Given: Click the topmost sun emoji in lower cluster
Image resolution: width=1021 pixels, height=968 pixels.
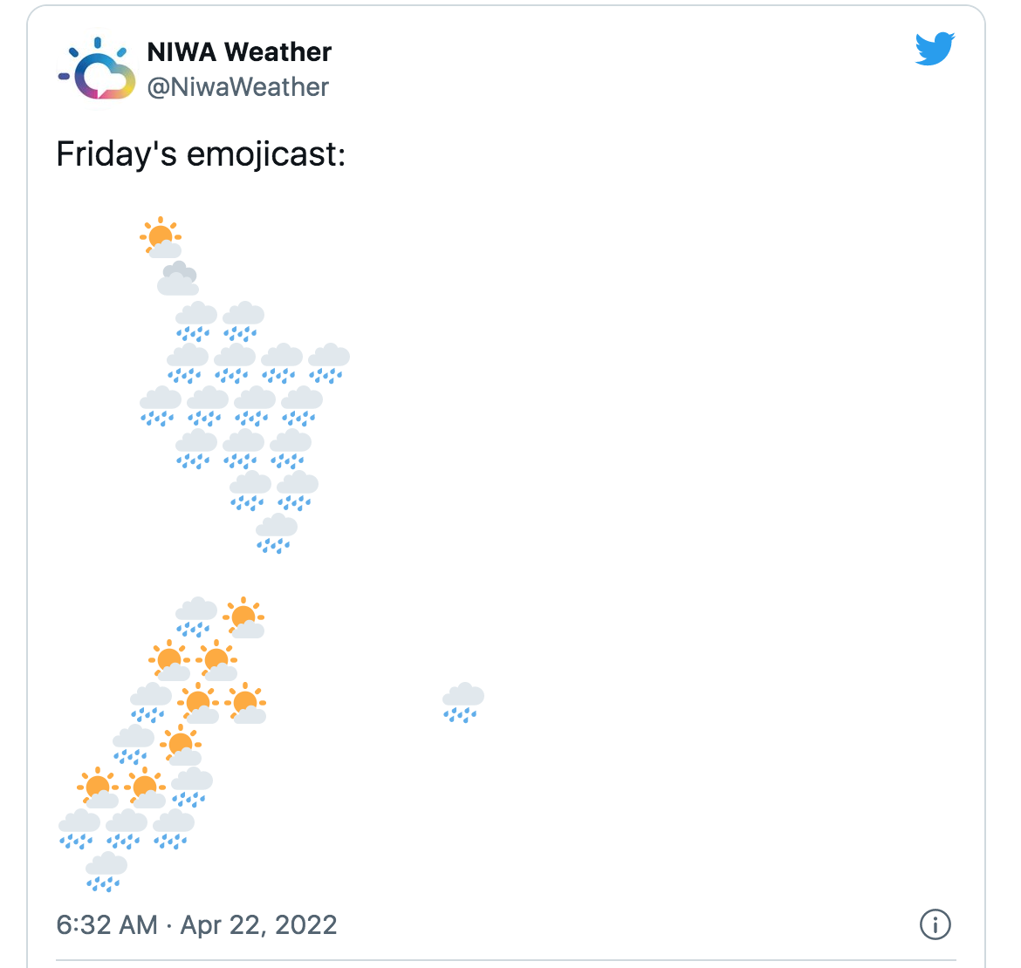Looking at the screenshot, I should (x=243, y=617).
